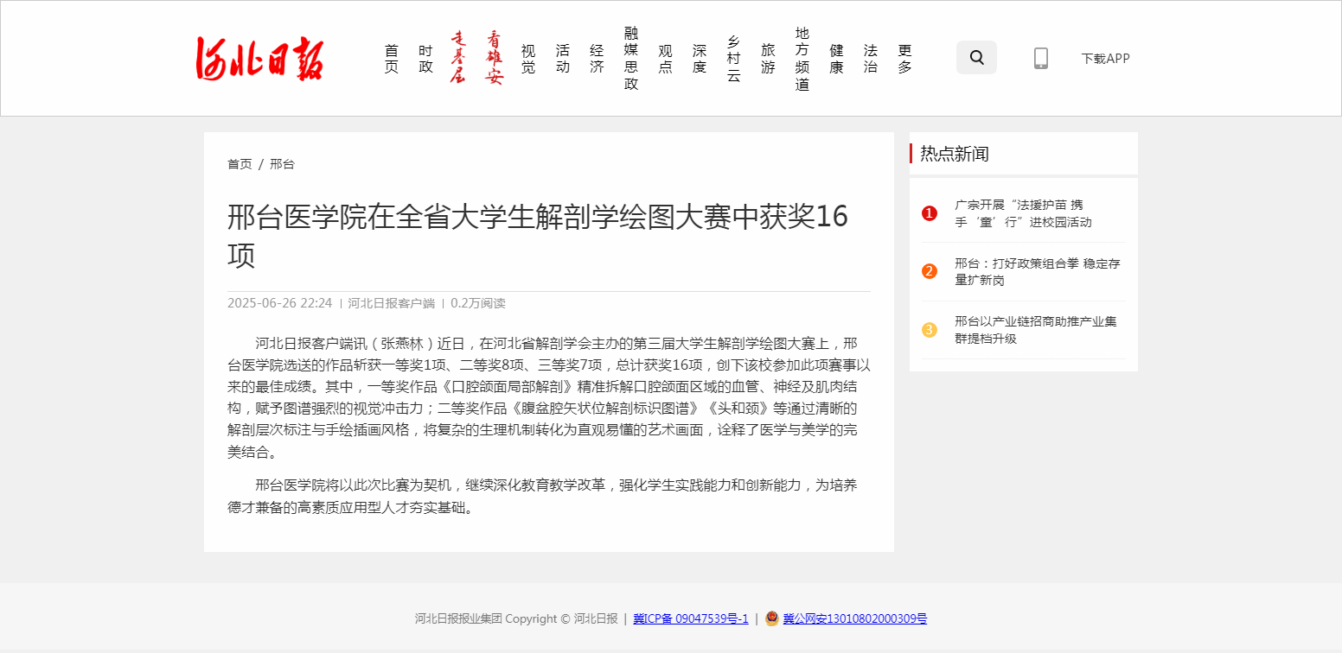This screenshot has height=653, width=1342.
Task: Expand the 更多 navigation menu
Action: click(904, 59)
